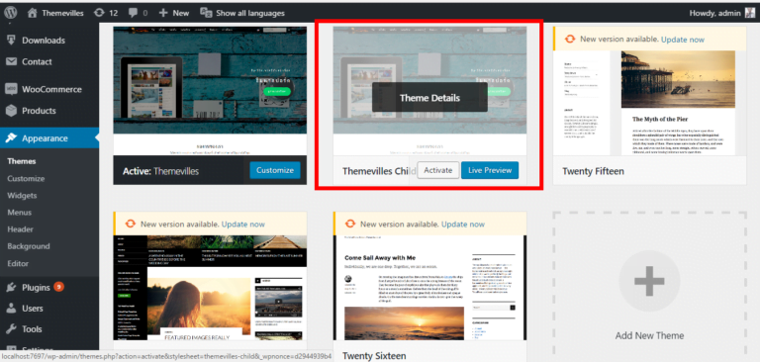760x362 pixels.
Task: Click Customize on active Themevilles theme
Action: point(275,170)
